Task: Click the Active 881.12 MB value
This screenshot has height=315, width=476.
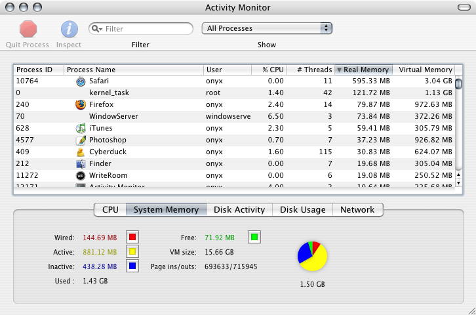Action: [100, 252]
